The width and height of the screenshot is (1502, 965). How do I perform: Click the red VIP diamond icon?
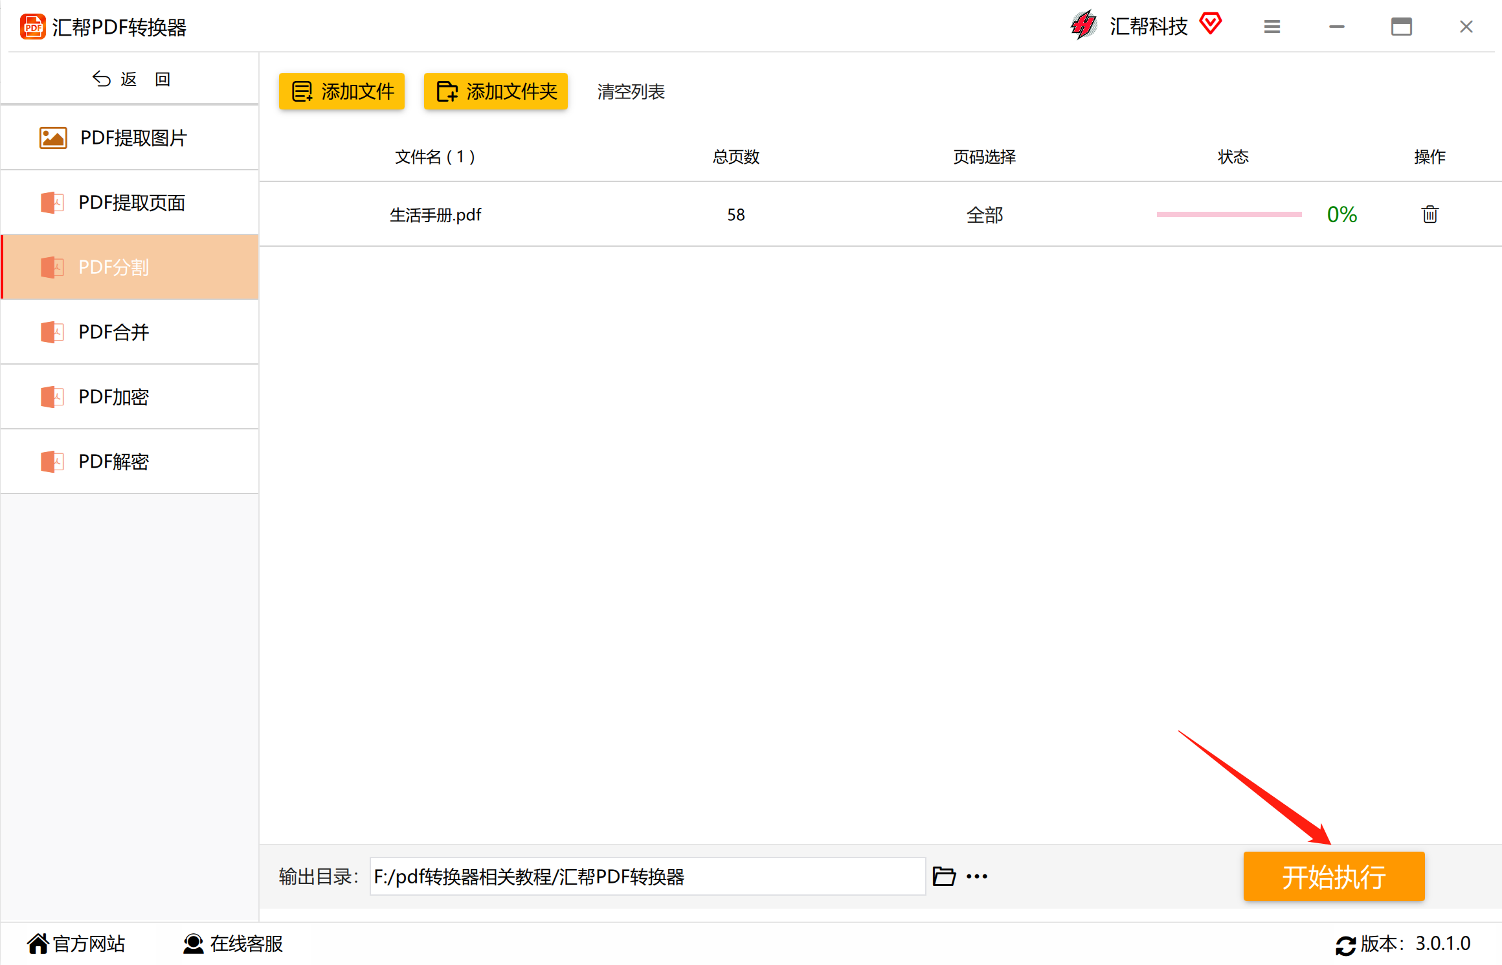[x=1211, y=24]
